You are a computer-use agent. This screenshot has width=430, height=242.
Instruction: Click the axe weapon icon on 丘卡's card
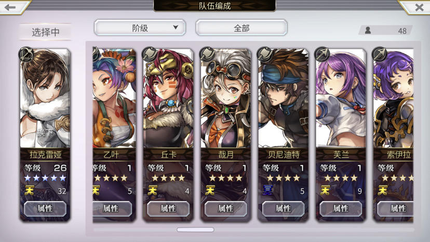pos(150,54)
